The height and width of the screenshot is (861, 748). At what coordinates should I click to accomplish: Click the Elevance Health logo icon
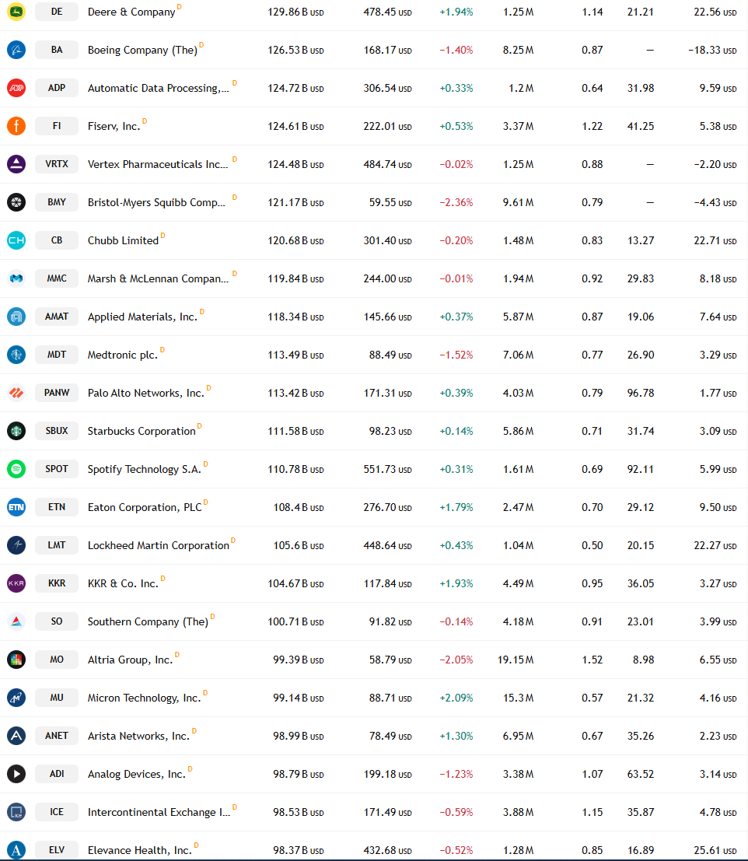point(16,850)
